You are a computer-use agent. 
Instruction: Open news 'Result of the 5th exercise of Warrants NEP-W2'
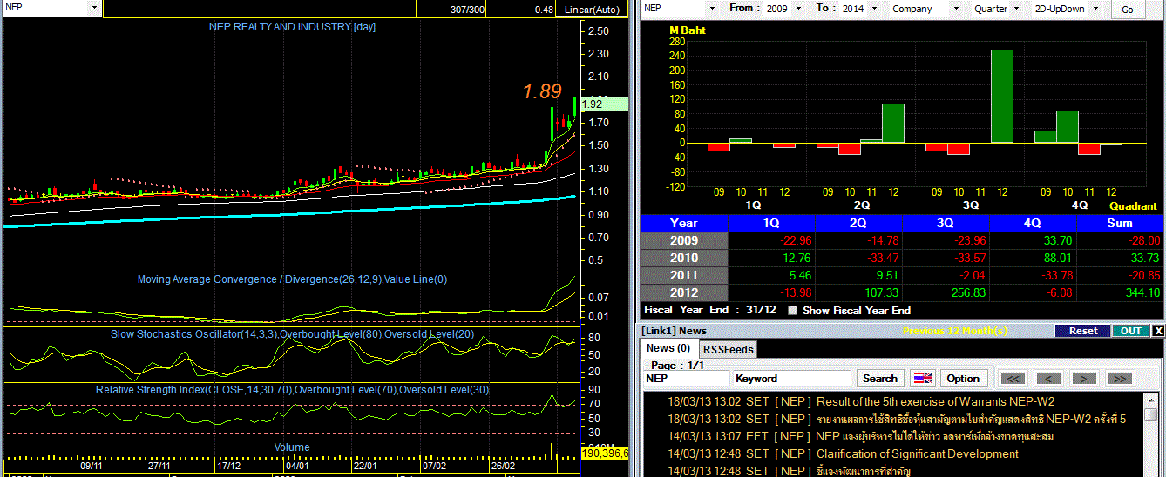coord(935,401)
